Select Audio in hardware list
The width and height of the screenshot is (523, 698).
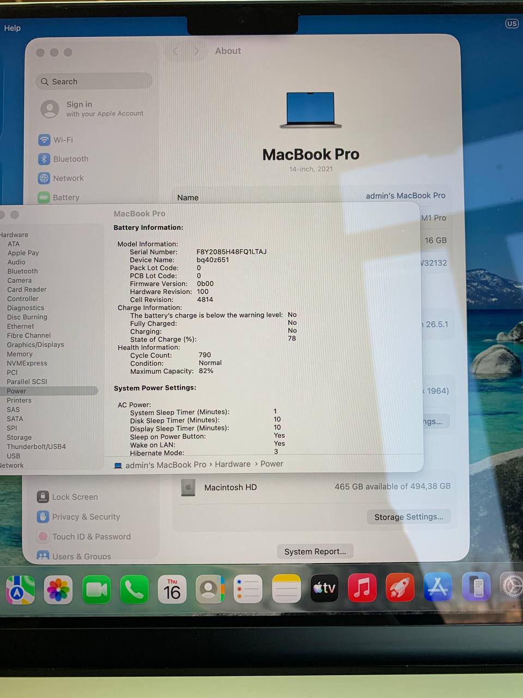[16, 262]
